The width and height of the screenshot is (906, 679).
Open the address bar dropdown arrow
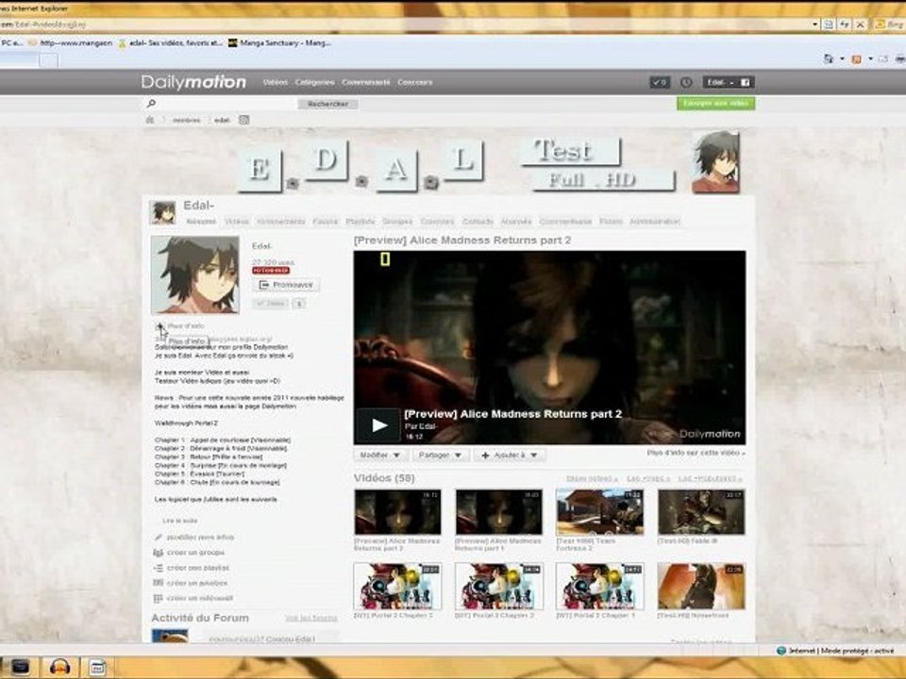pos(814,25)
